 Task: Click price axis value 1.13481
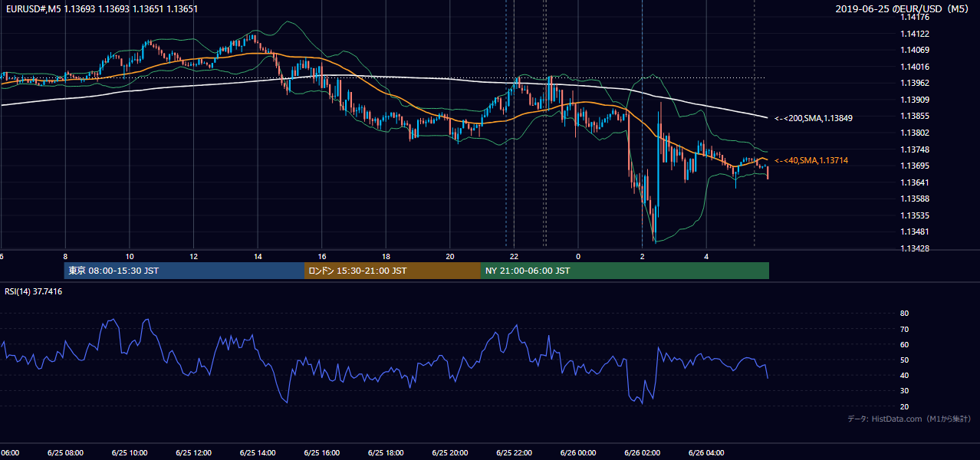914,232
